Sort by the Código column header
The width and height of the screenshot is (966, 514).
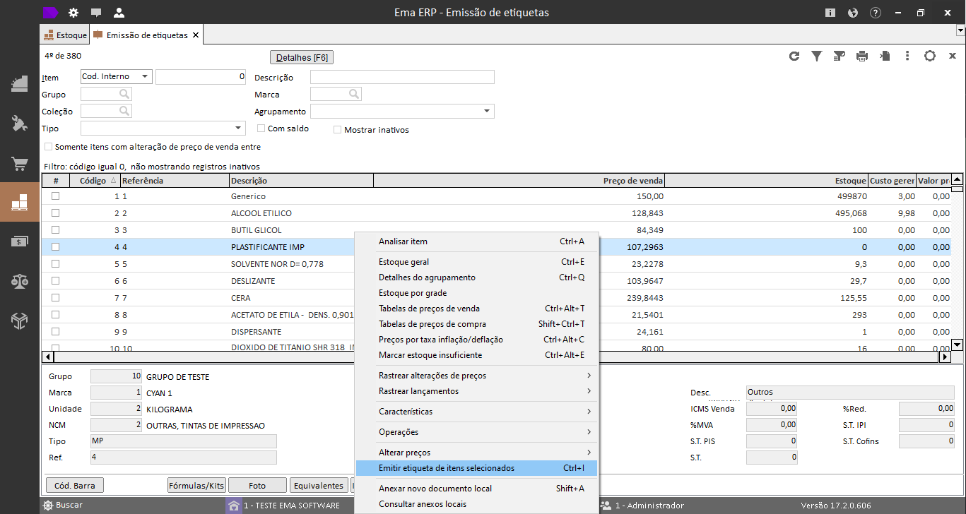[95, 181]
